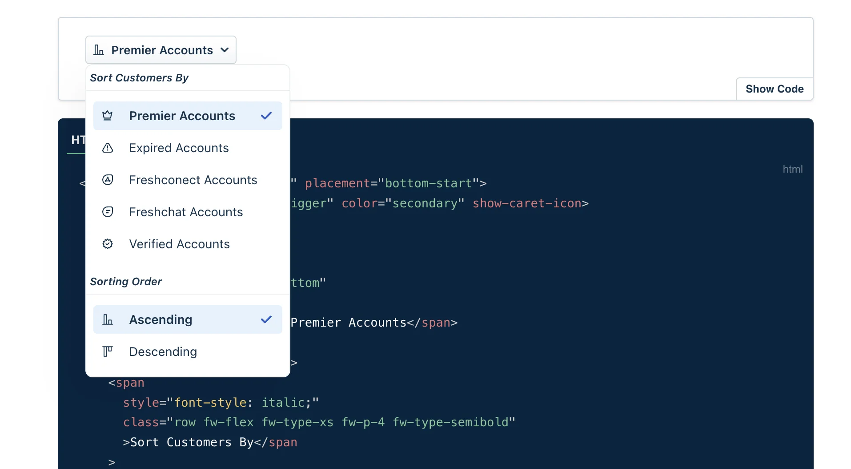
Task: Collapse the Premier Accounts dropdown caret
Action: tap(225, 50)
